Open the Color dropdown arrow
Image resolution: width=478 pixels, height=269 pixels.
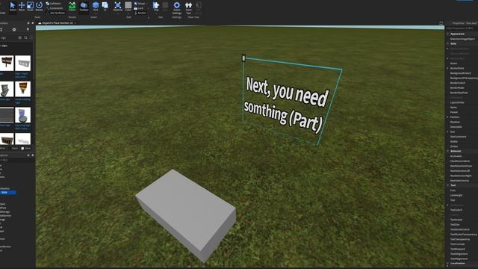click(128, 13)
